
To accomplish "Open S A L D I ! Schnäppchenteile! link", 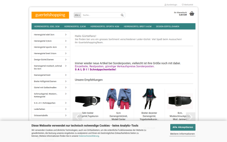I will 95,70.
